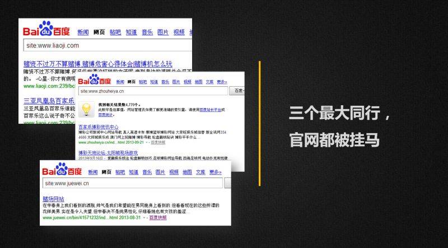Open 文库 tab in the juewei.cn window

pos(200,172)
